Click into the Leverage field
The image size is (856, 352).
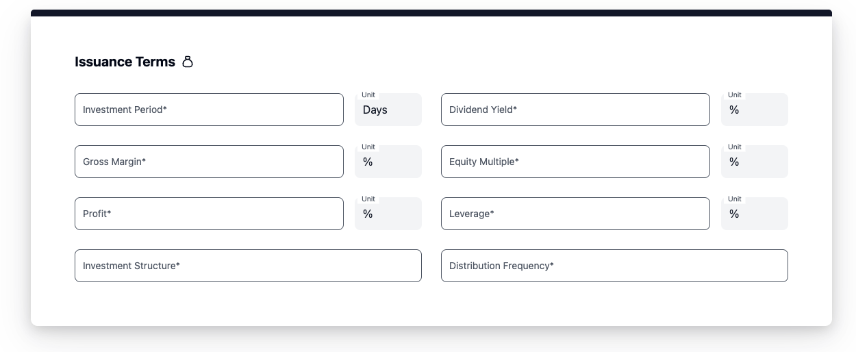[x=575, y=214]
